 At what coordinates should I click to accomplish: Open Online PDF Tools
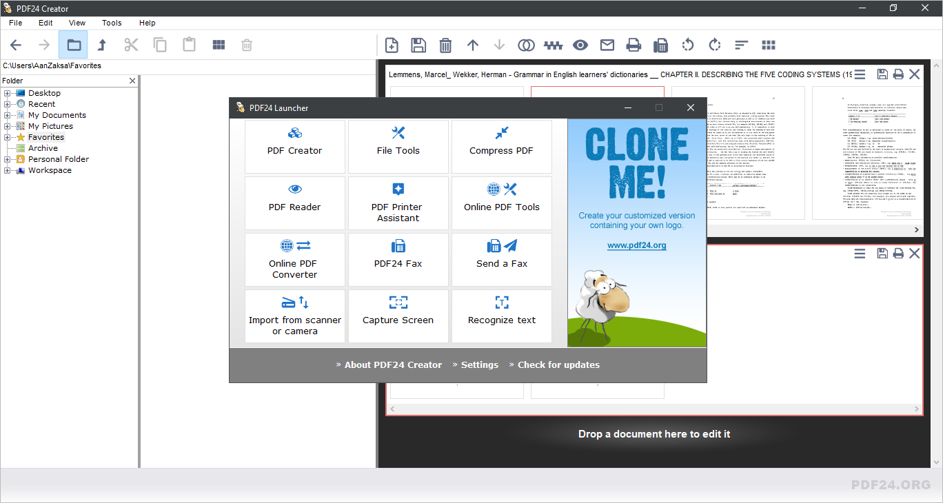point(502,203)
